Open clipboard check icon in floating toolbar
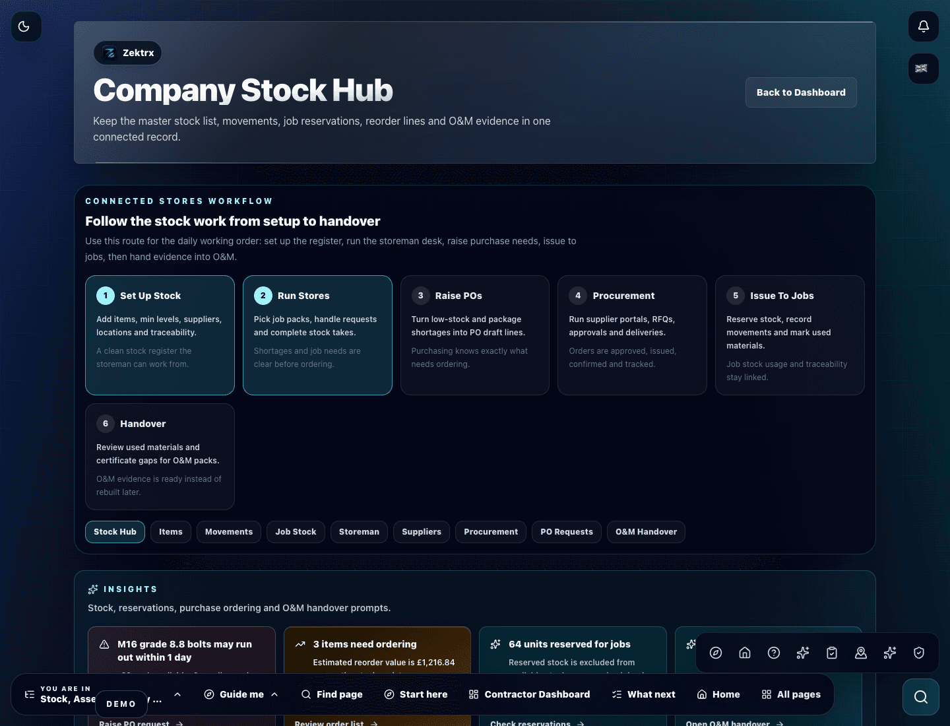 click(832, 653)
